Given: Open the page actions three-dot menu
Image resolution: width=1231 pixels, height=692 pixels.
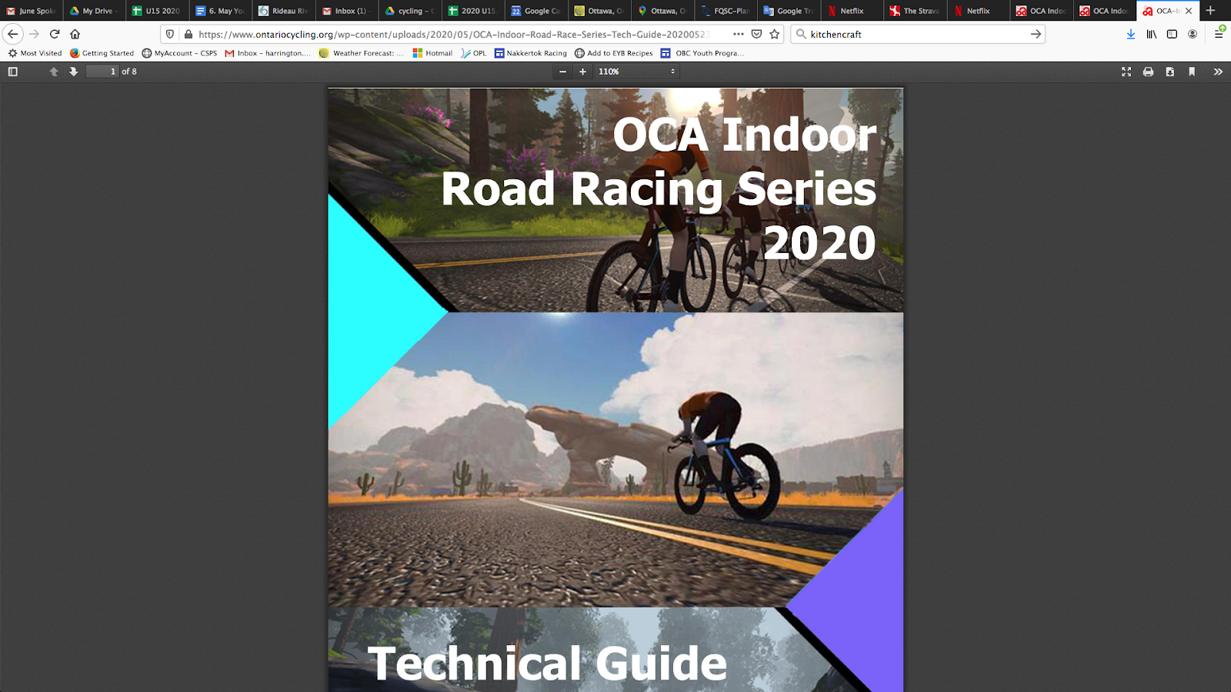Looking at the screenshot, I should [x=739, y=34].
